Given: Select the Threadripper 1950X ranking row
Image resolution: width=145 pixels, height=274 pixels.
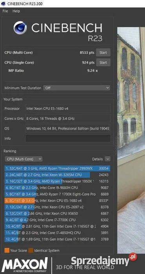Looking at the screenshot, I should [57, 181].
